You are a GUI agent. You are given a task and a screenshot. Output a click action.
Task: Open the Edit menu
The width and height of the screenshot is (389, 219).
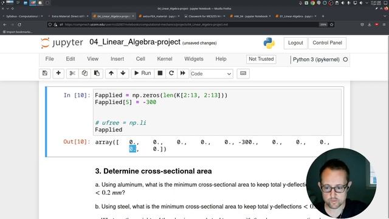coord(71,59)
